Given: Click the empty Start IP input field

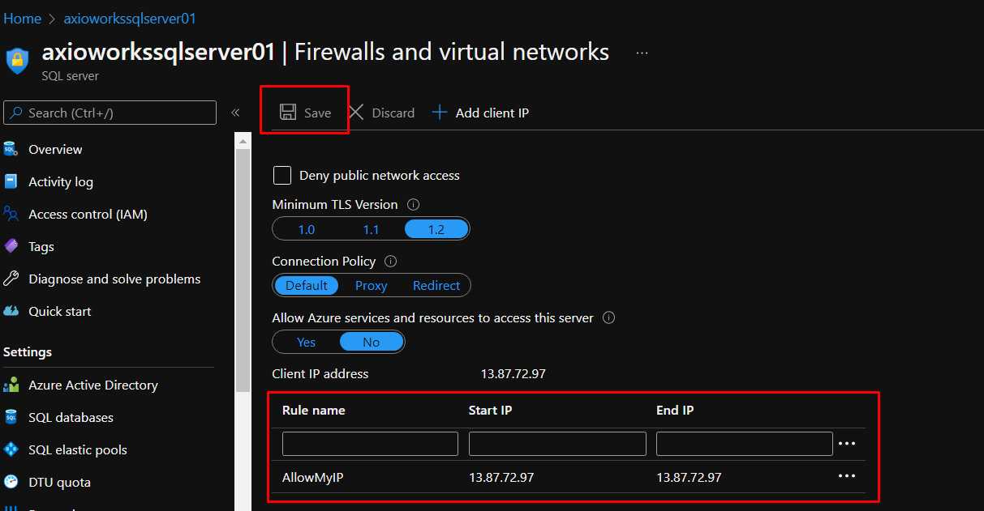Looking at the screenshot, I should click(557, 444).
